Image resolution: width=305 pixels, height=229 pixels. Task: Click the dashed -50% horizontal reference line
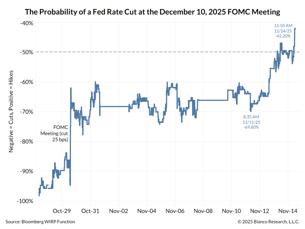pos(152,52)
